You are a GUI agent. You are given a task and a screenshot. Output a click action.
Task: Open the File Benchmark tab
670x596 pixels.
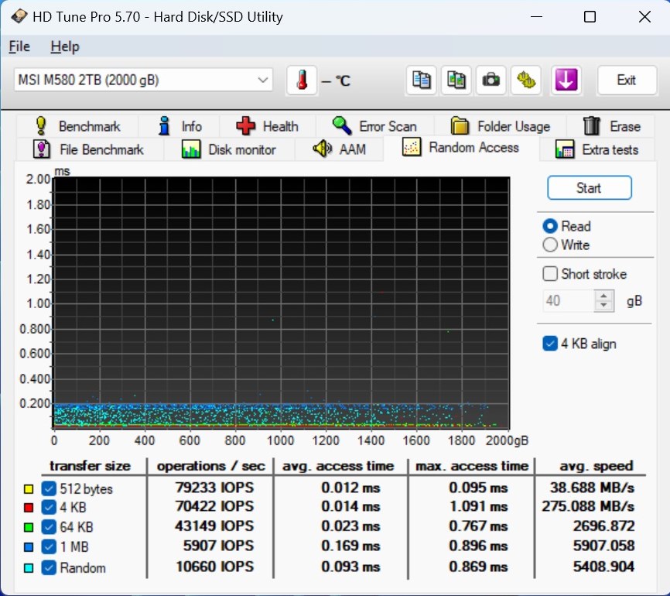click(x=89, y=149)
